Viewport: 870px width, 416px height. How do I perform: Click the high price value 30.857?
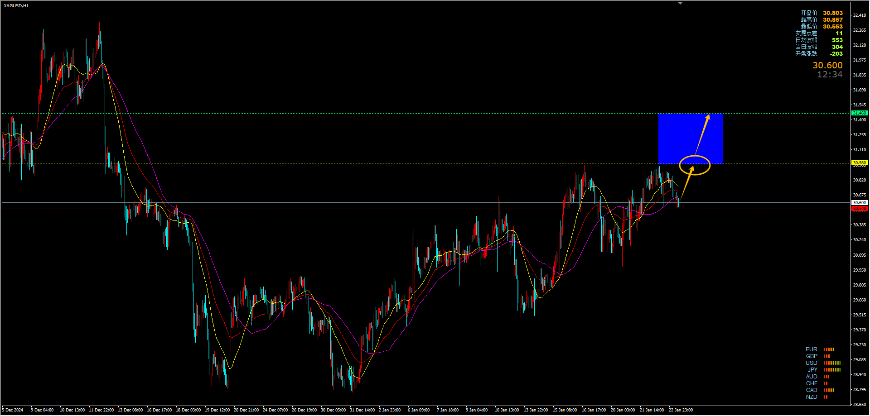click(833, 20)
